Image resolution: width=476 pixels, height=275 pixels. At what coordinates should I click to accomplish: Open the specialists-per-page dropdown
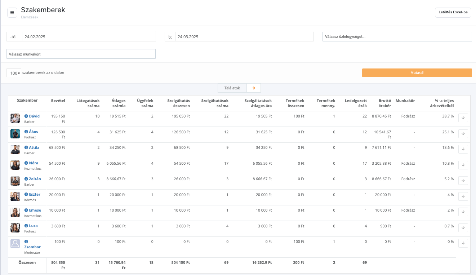click(x=14, y=73)
